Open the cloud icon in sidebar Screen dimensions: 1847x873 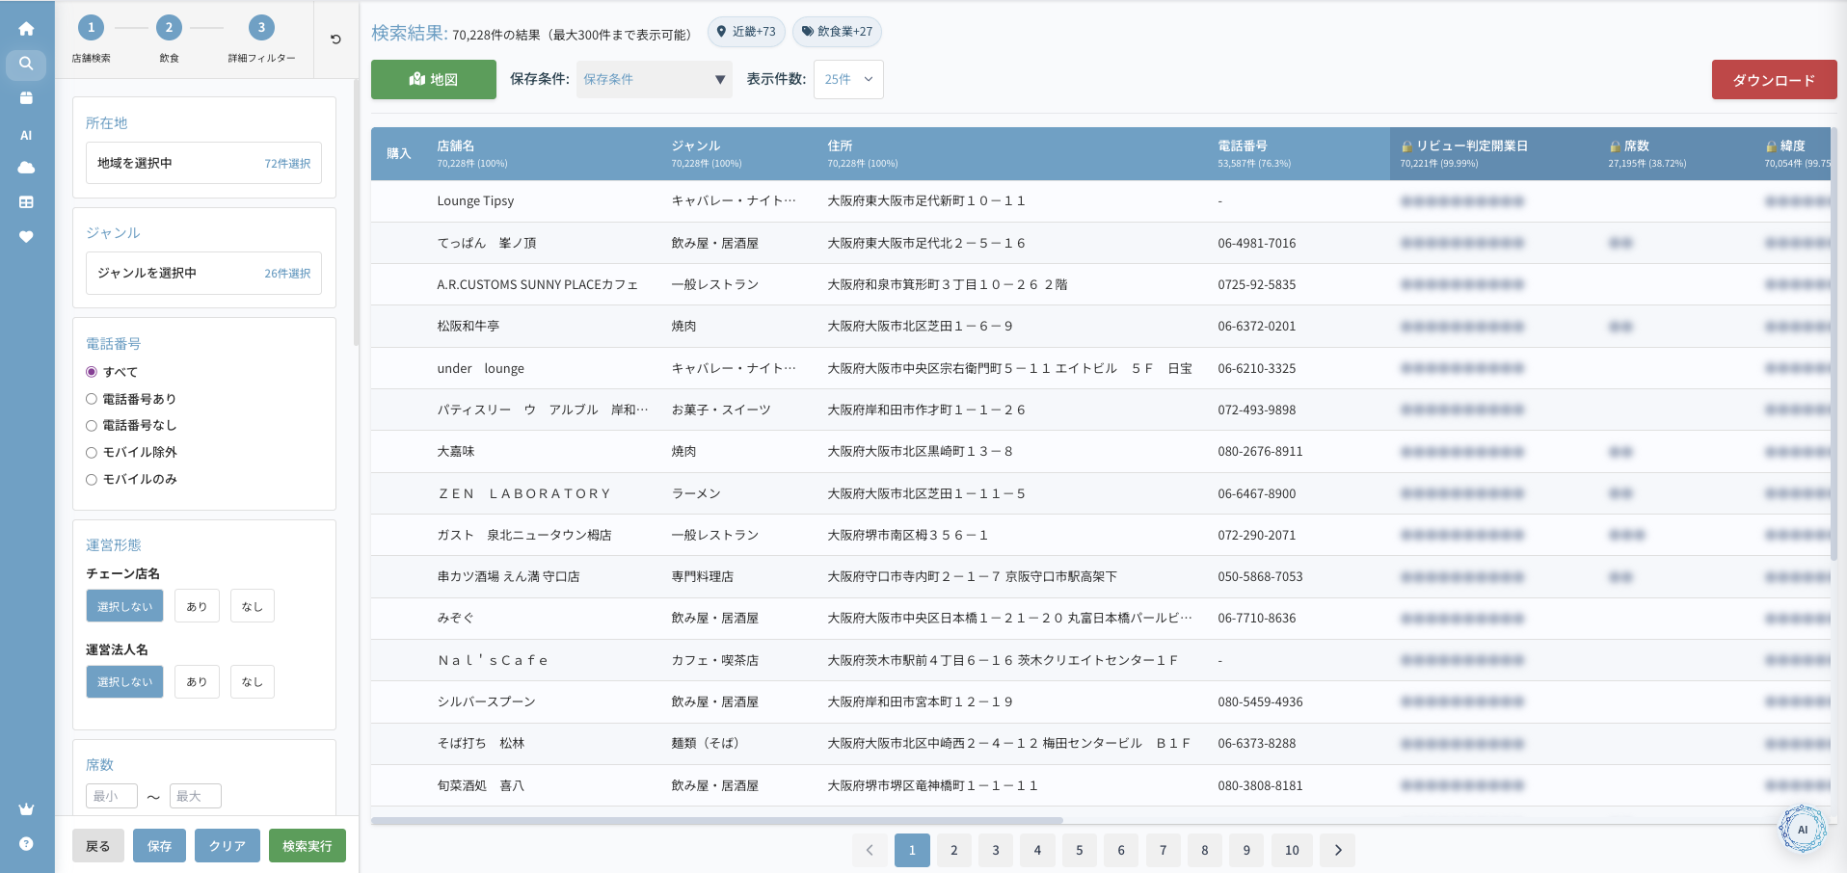pyautogui.click(x=26, y=168)
